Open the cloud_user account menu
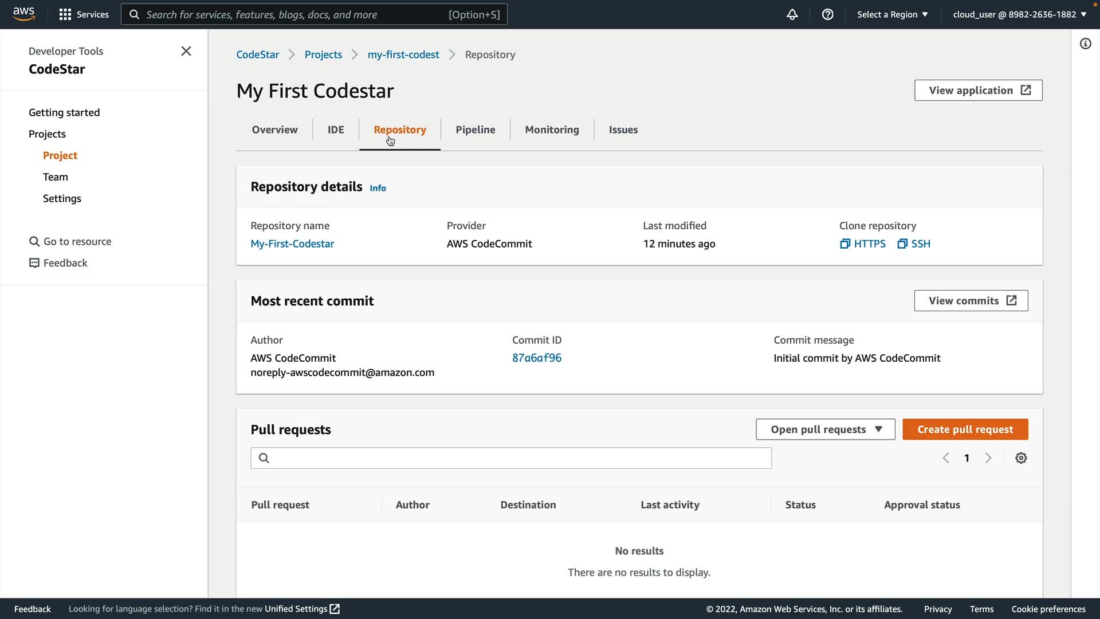The width and height of the screenshot is (1100, 619). [1019, 14]
